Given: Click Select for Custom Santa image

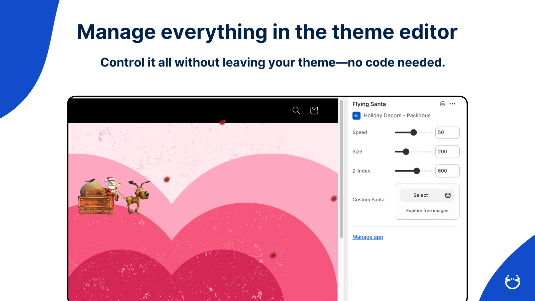Looking at the screenshot, I should (421, 195).
